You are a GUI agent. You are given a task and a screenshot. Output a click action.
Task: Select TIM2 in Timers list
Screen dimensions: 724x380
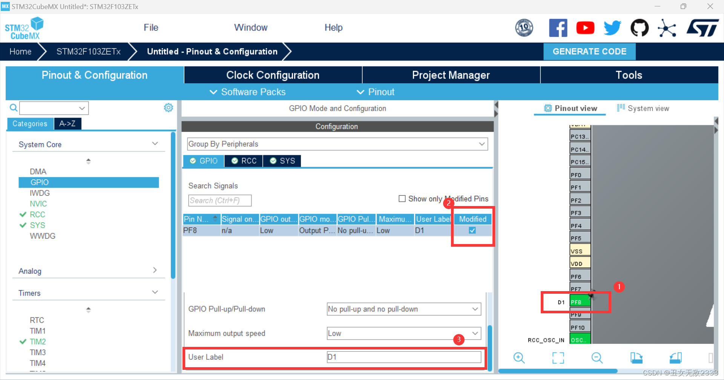pos(38,342)
